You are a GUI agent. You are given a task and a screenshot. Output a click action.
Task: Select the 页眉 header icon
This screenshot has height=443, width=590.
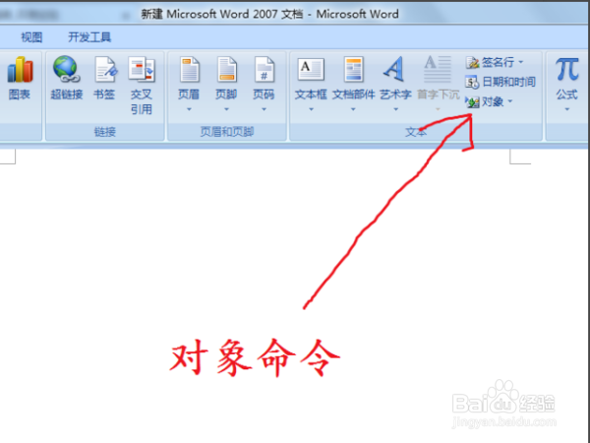pos(189,69)
